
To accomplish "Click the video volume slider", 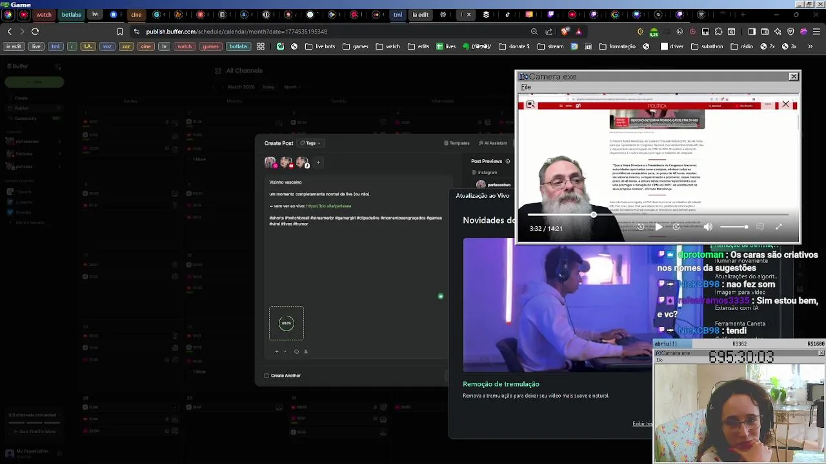I will [x=734, y=227].
